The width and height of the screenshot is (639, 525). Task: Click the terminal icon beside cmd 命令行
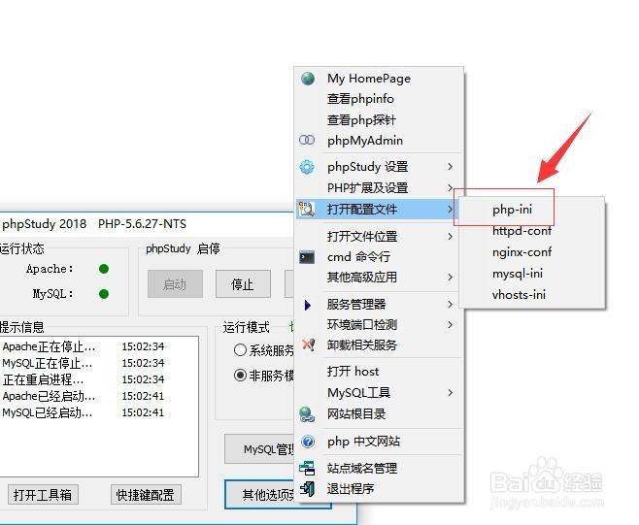(307, 257)
